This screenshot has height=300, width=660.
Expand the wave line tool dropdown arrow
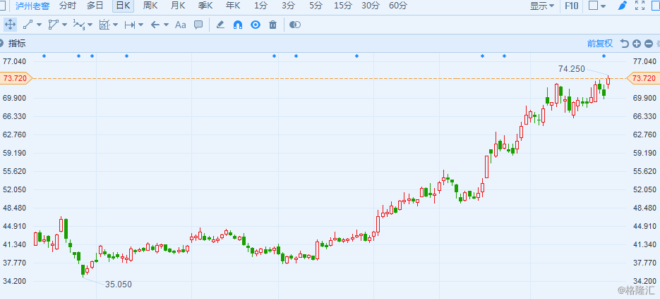90,25
